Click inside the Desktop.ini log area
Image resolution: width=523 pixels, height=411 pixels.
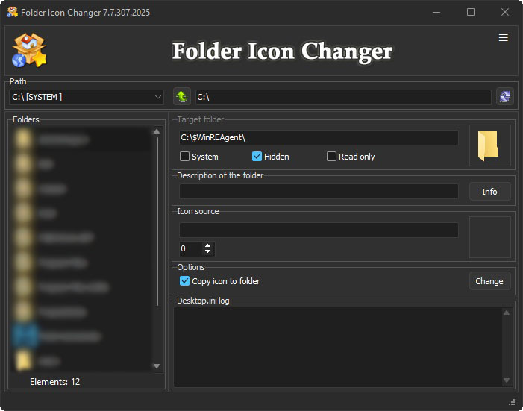coord(338,347)
